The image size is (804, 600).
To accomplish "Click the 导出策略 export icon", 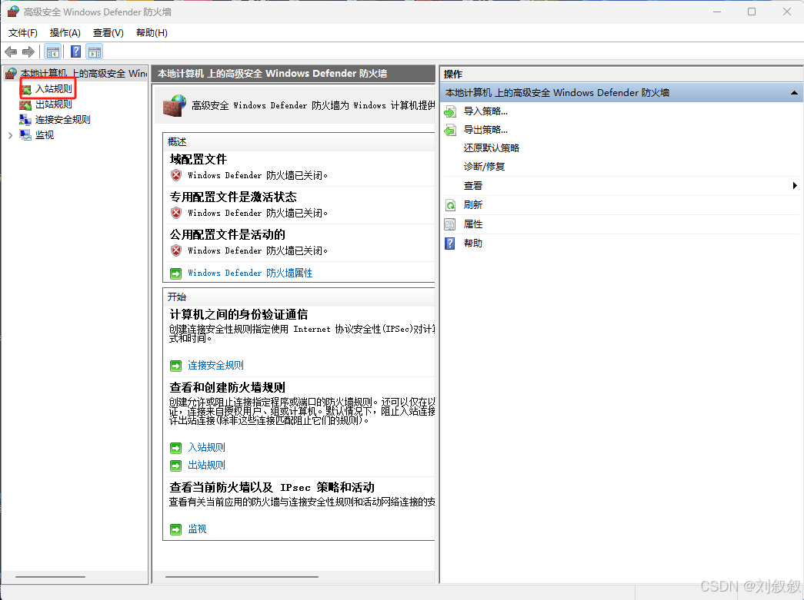I will point(449,129).
